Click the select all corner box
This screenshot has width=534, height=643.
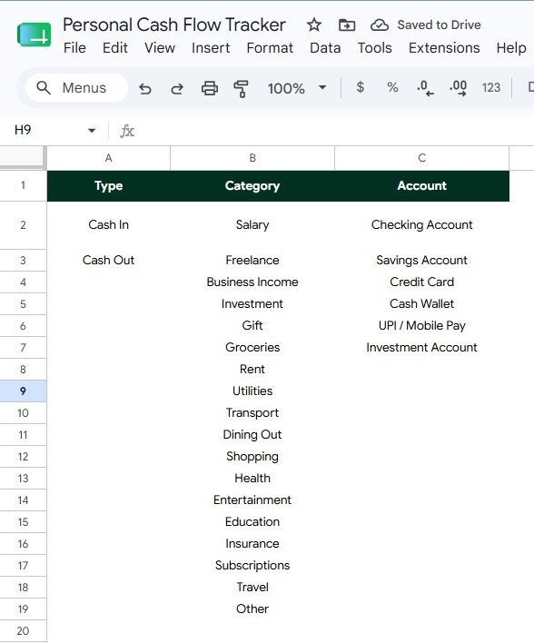coord(23,157)
